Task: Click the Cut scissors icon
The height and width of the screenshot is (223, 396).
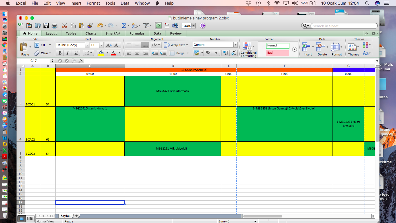Action: [64, 26]
